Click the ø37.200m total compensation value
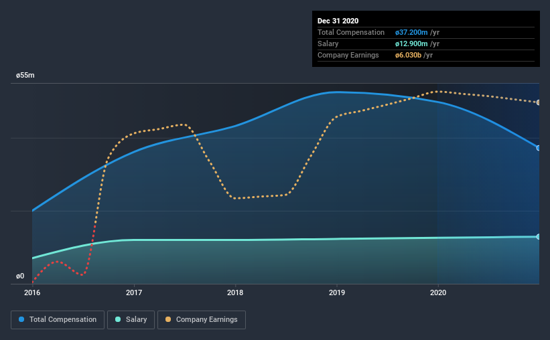550x340 pixels. 411,33
